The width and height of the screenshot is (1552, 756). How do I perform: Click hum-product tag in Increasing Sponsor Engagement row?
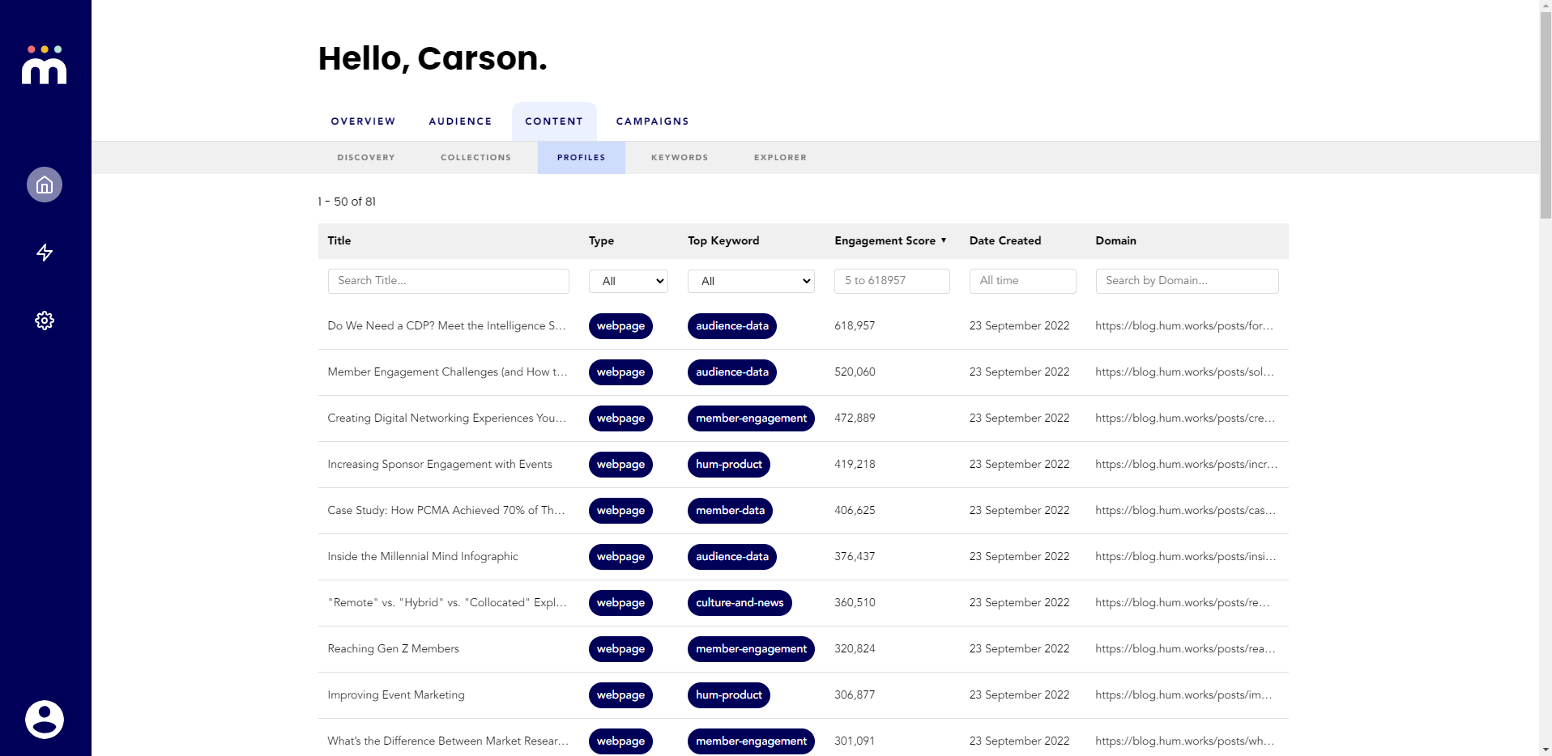click(x=729, y=465)
